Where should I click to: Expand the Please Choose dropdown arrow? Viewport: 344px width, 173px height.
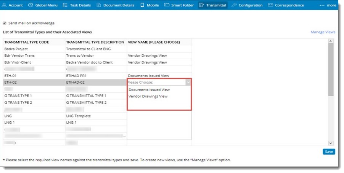coord(188,82)
